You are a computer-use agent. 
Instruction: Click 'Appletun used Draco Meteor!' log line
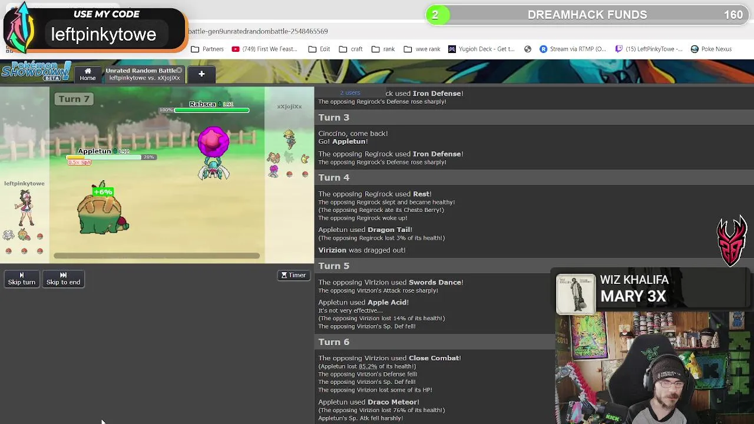tap(369, 402)
